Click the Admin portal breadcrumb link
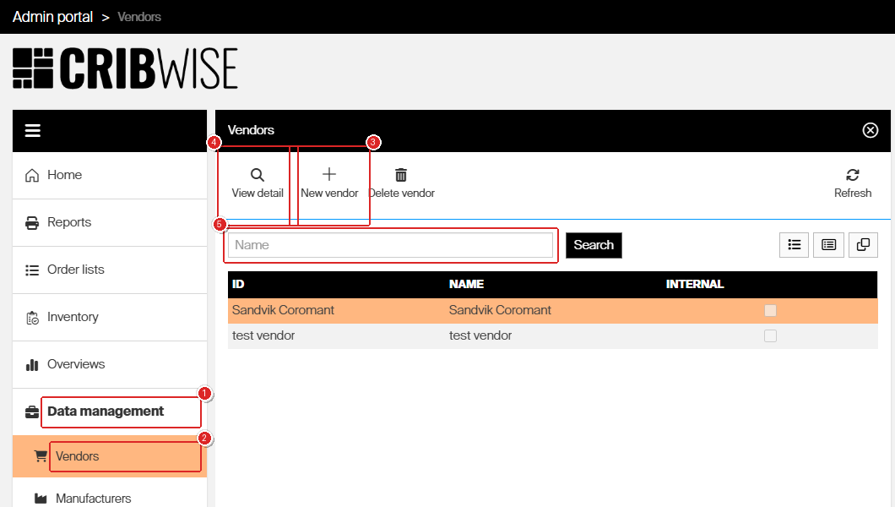The height and width of the screenshot is (507, 895). [x=52, y=17]
